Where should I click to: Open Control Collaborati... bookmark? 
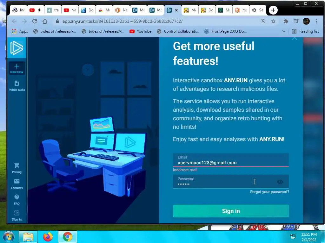click(x=178, y=31)
